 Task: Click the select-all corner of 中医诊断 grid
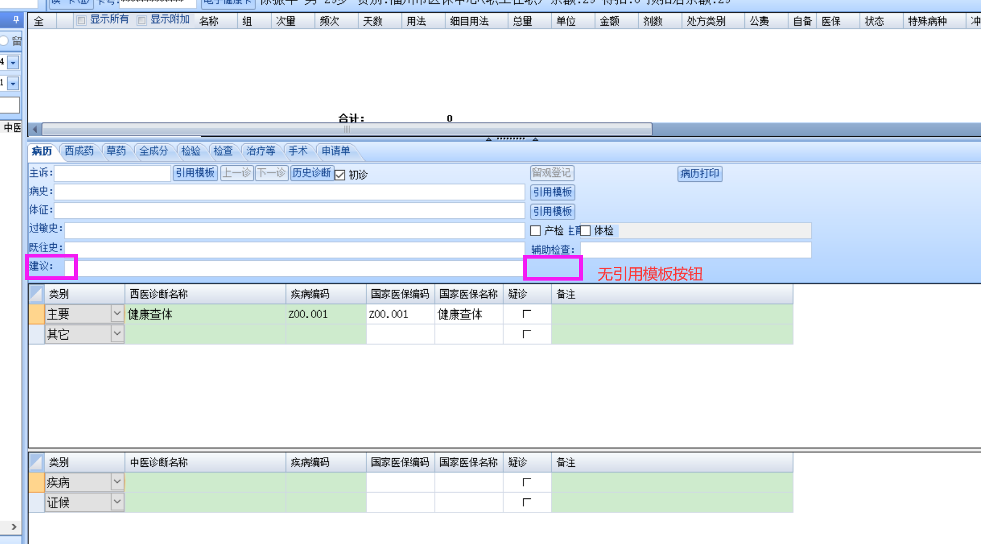(36, 462)
